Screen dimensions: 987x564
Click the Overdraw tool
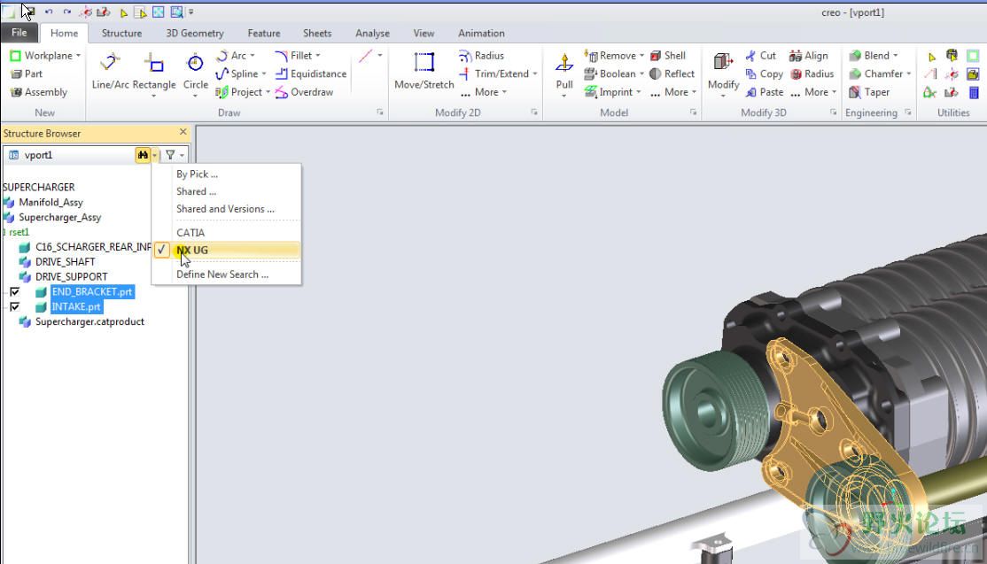coord(304,92)
